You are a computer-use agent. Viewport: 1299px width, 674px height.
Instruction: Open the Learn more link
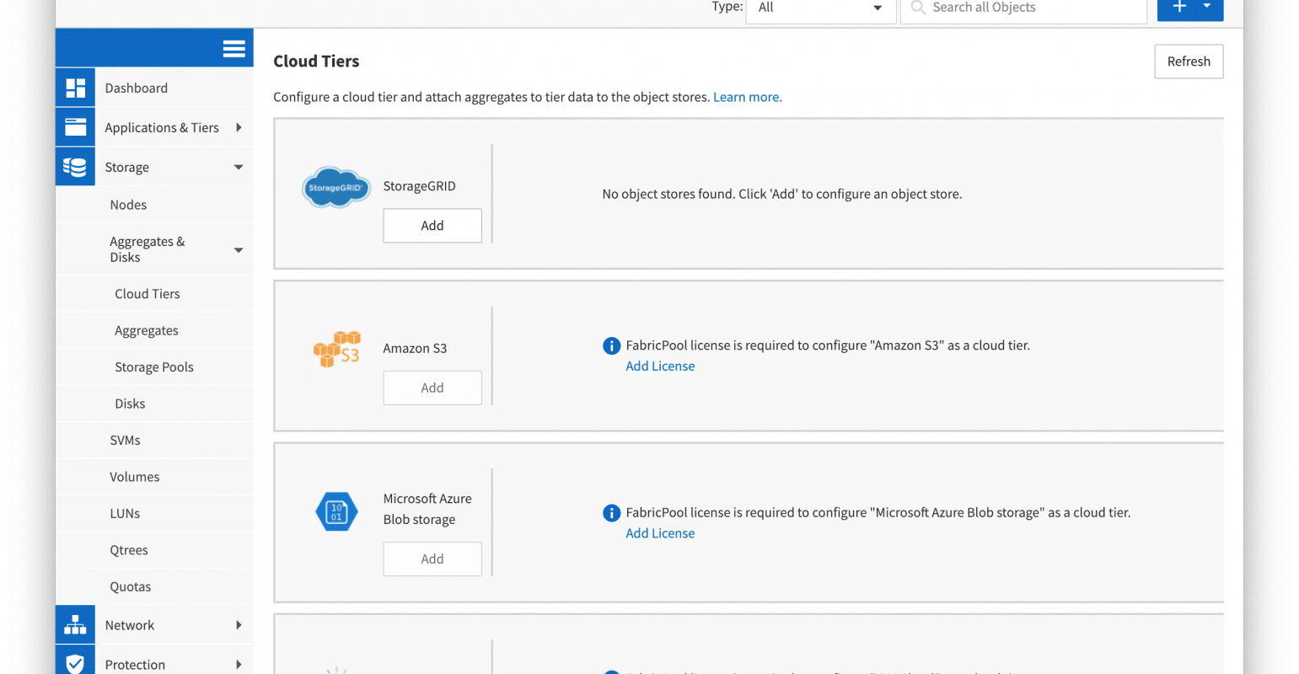748,97
